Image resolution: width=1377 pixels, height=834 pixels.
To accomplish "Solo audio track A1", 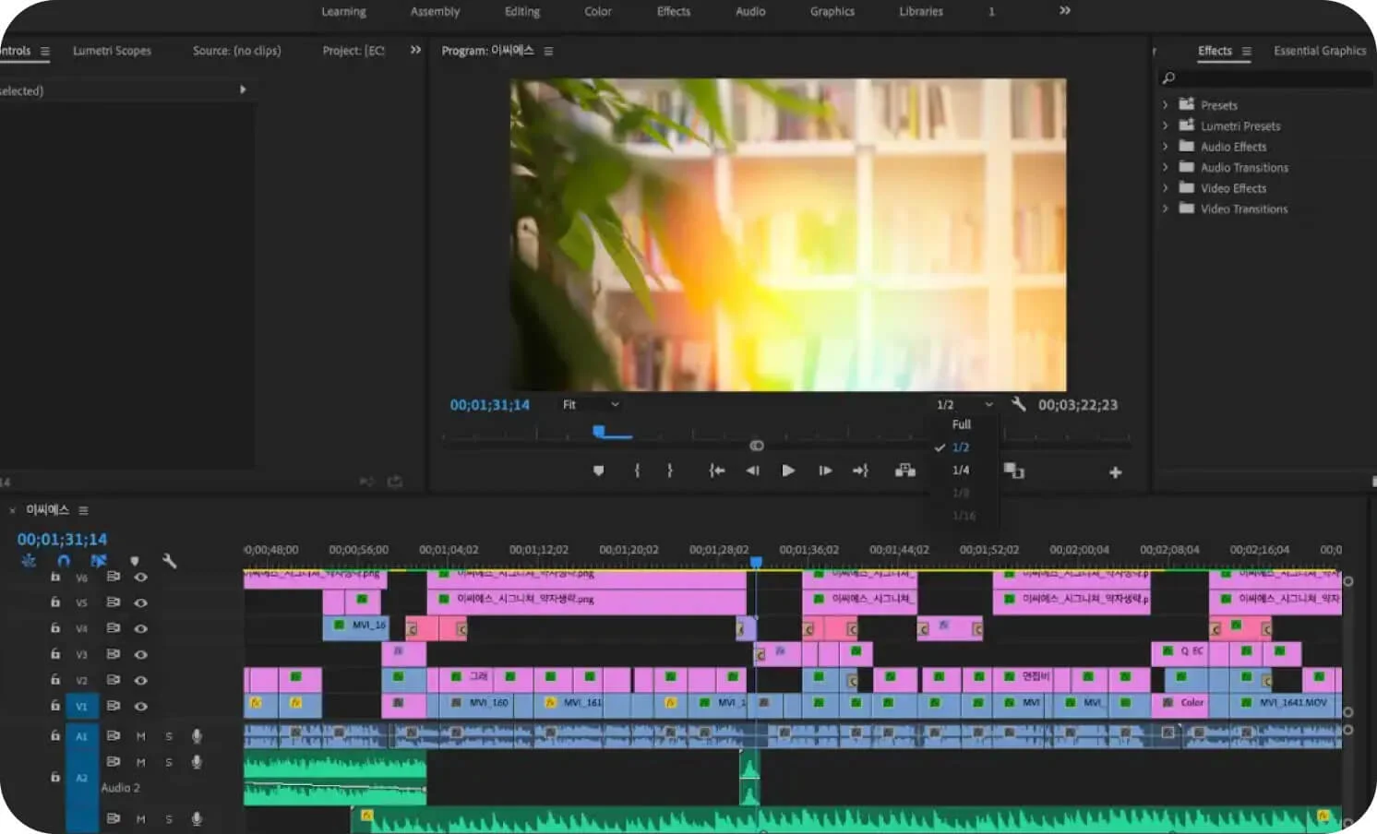I will pyautogui.click(x=169, y=736).
